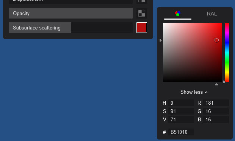Screen dimensions: 235x141
Task: Edit the B blue value field
Action: tap(216, 119)
